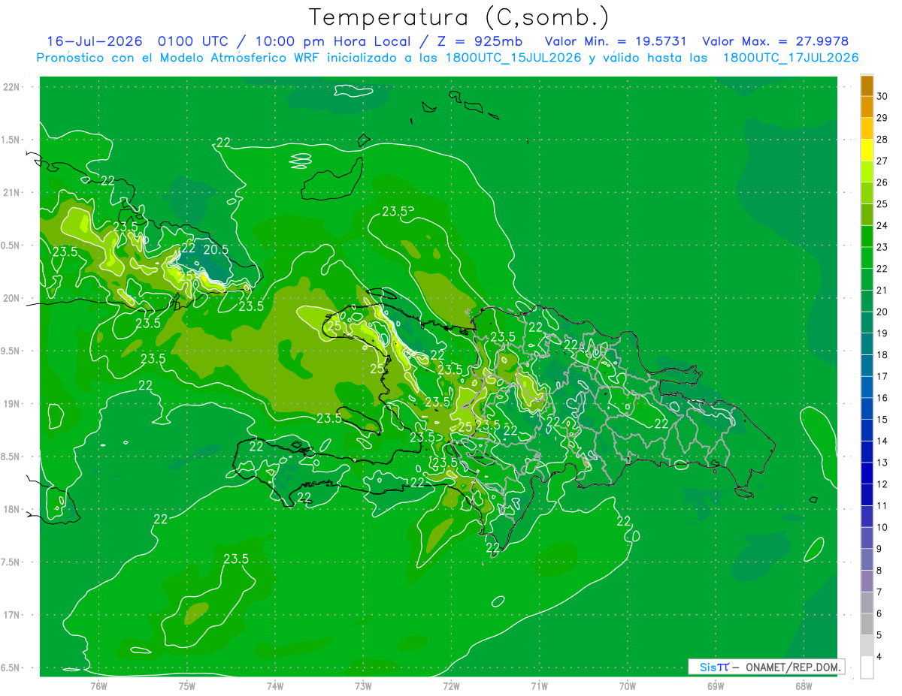Viewport: 902px width, 696px height.
Task: Click the "76W" longitude axis label
Action: pos(98,685)
